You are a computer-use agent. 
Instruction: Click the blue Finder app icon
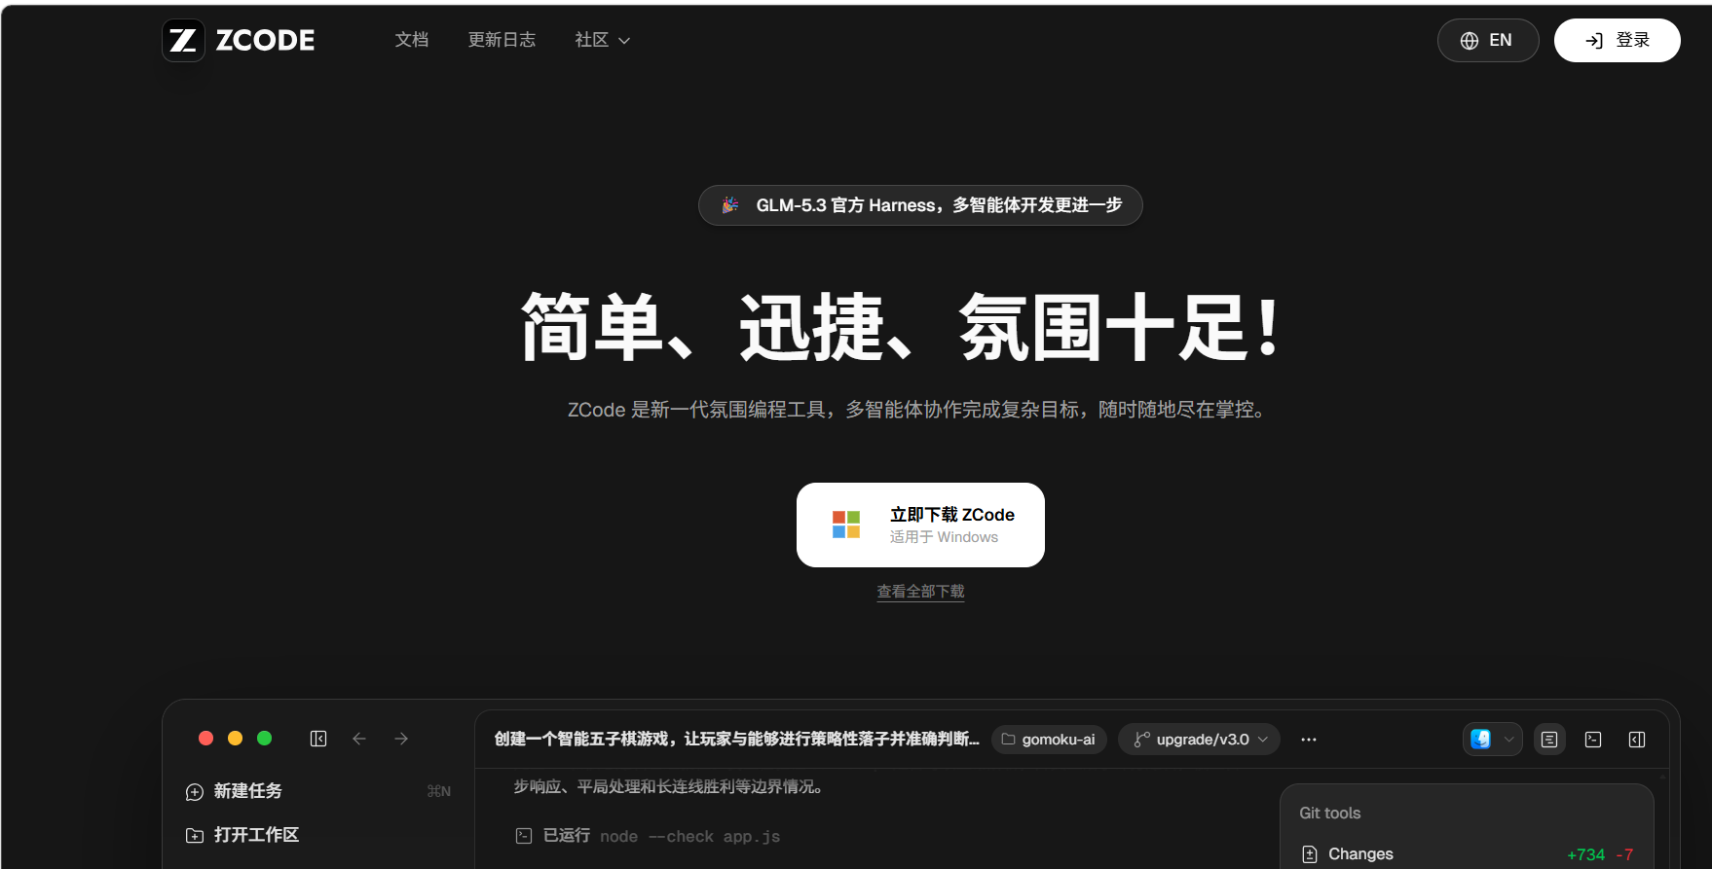coord(1480,739)
